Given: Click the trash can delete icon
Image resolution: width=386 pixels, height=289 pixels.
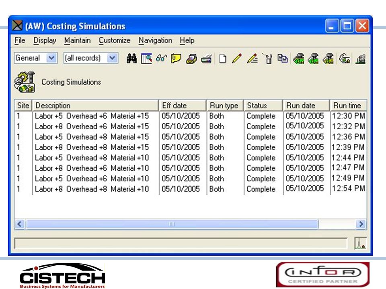Looking at the screenshot, I should 268,59.
